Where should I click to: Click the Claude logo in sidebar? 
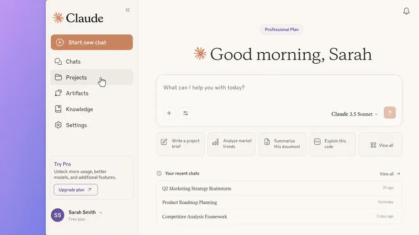click(78, 18)
